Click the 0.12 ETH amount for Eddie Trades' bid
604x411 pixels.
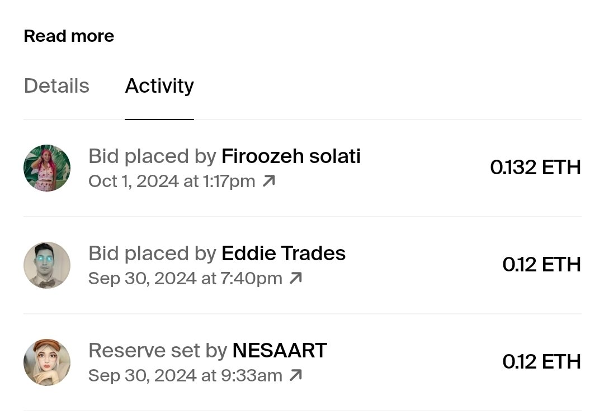coord(541,265)
